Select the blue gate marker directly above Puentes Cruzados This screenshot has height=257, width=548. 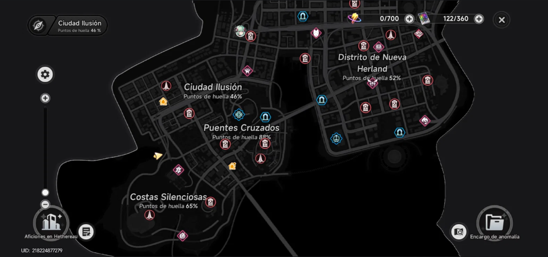[x=265, y=117]
